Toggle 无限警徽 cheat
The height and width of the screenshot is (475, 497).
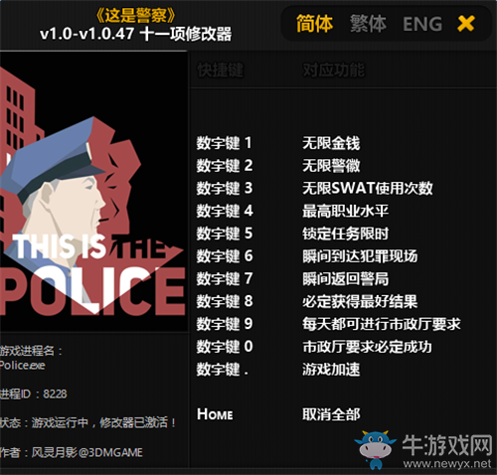[331, 166]
